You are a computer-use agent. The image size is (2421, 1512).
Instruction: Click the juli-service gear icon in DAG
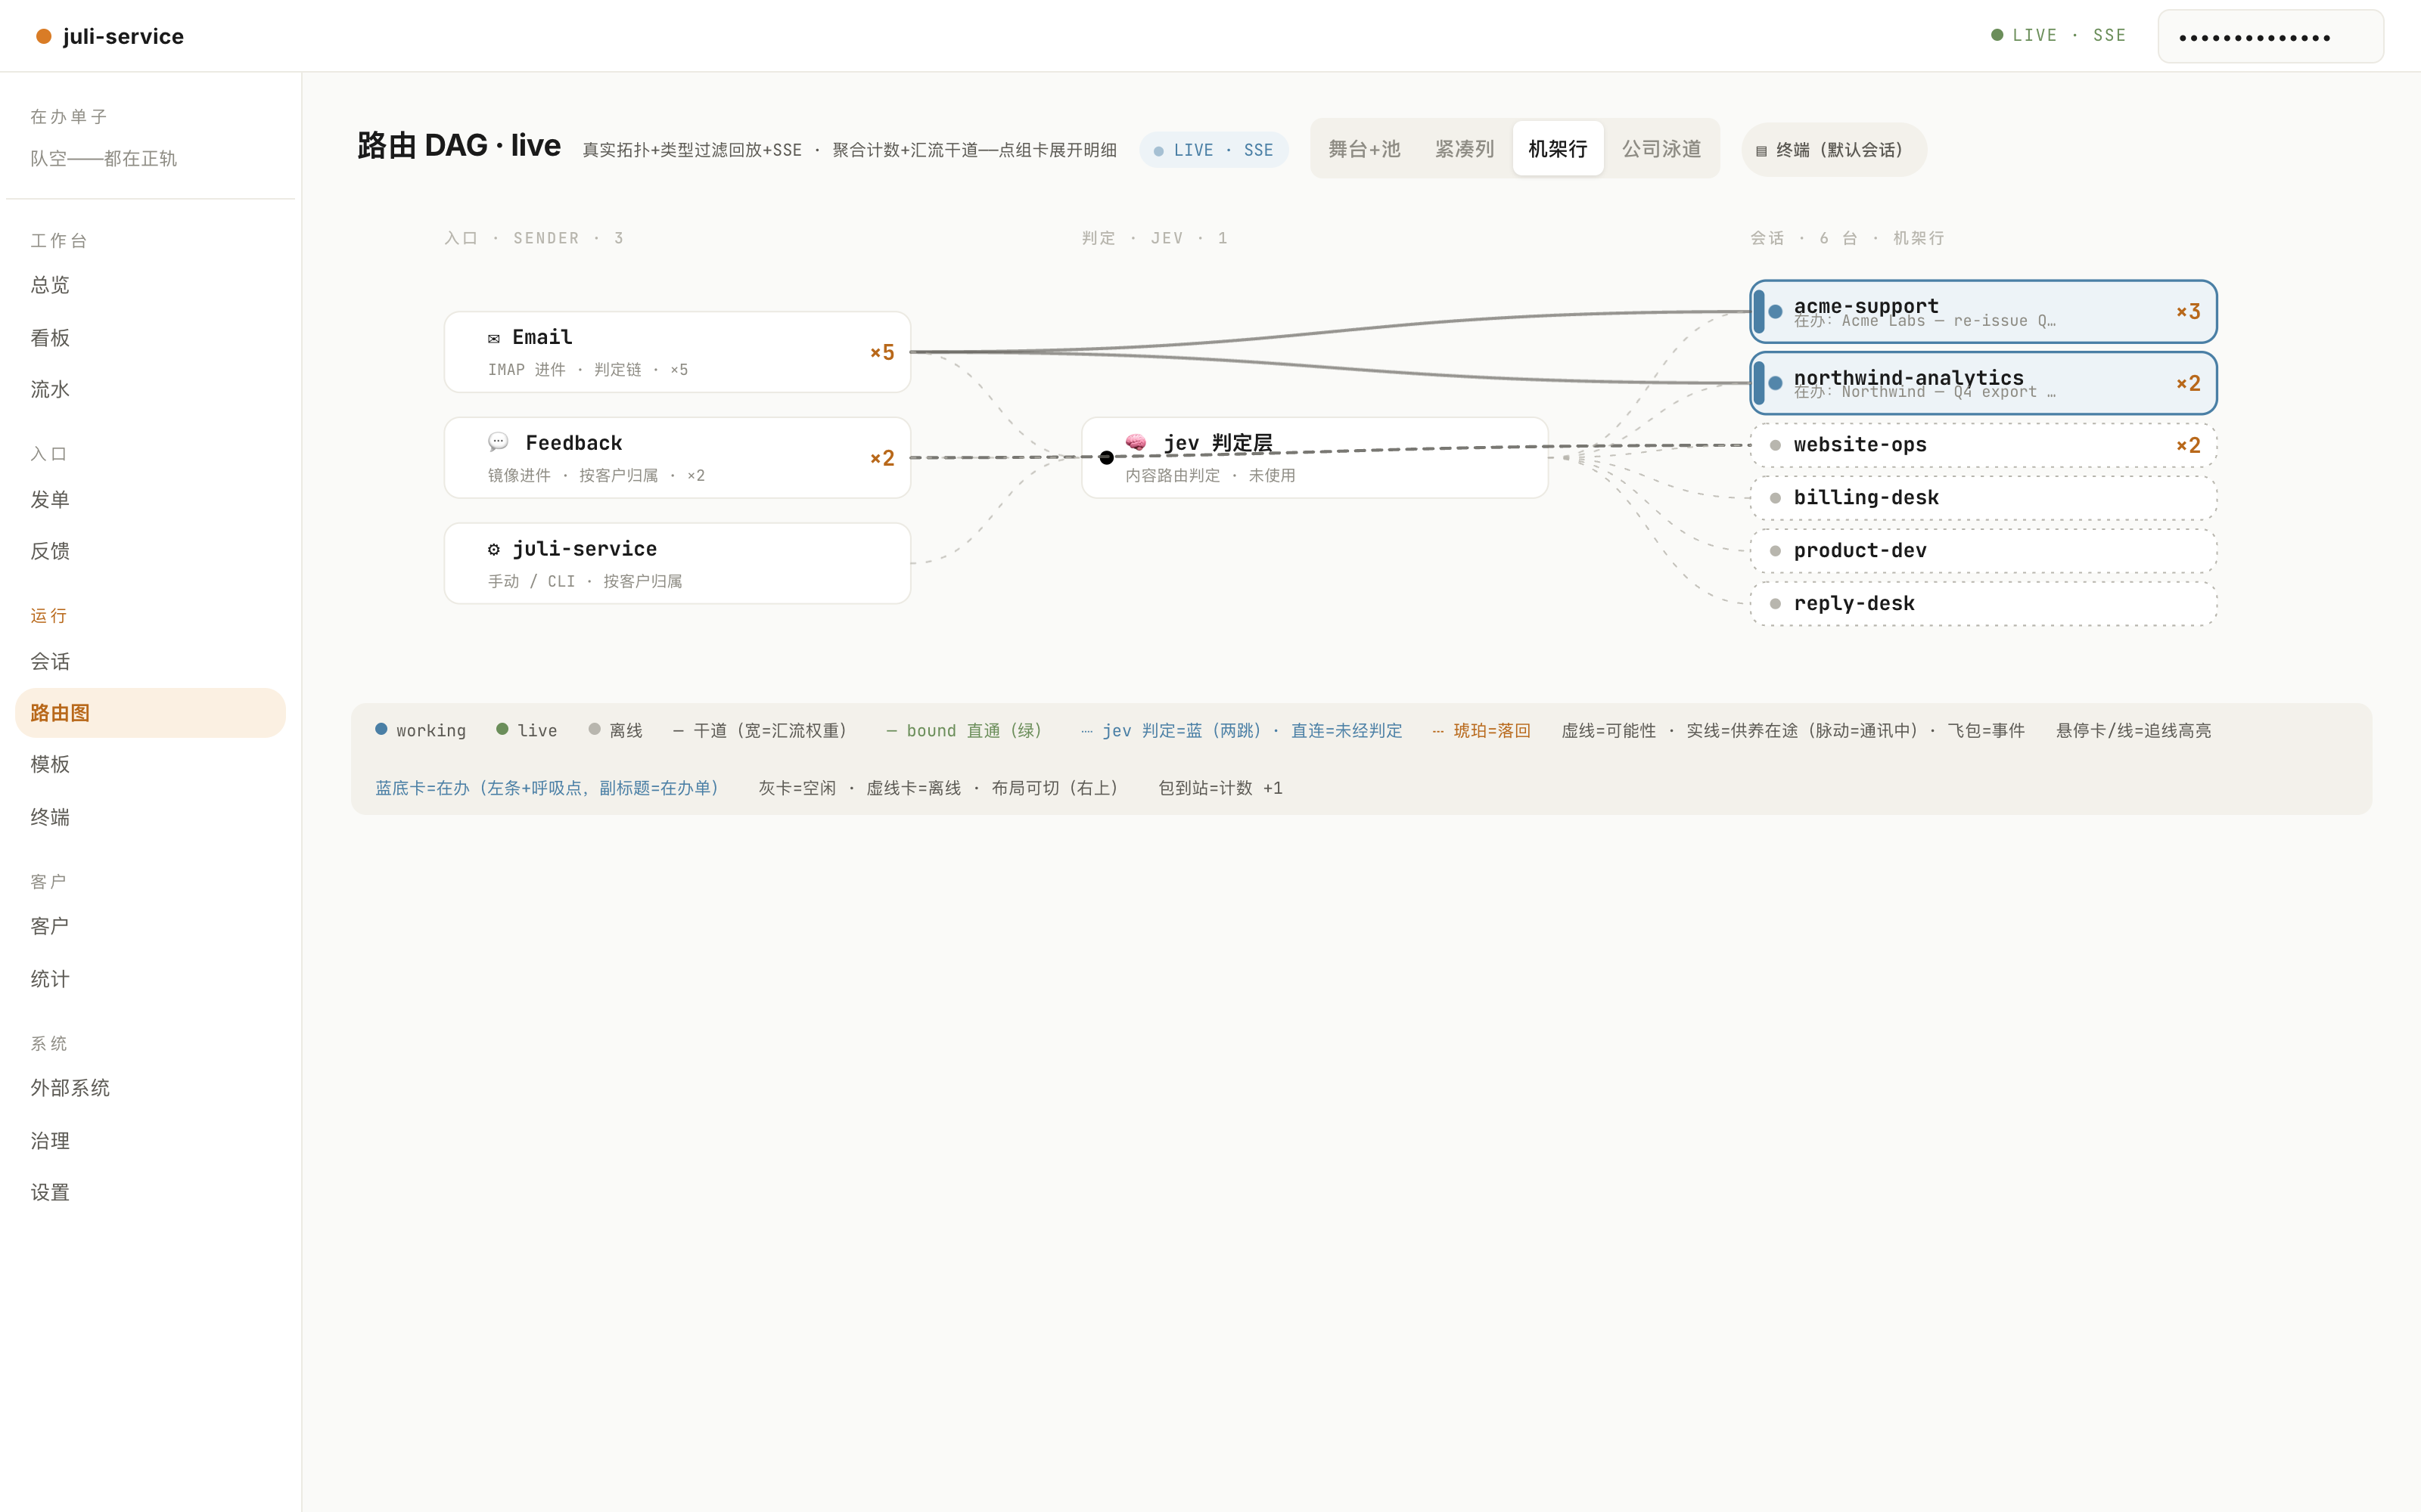click(x=493, y=549)
